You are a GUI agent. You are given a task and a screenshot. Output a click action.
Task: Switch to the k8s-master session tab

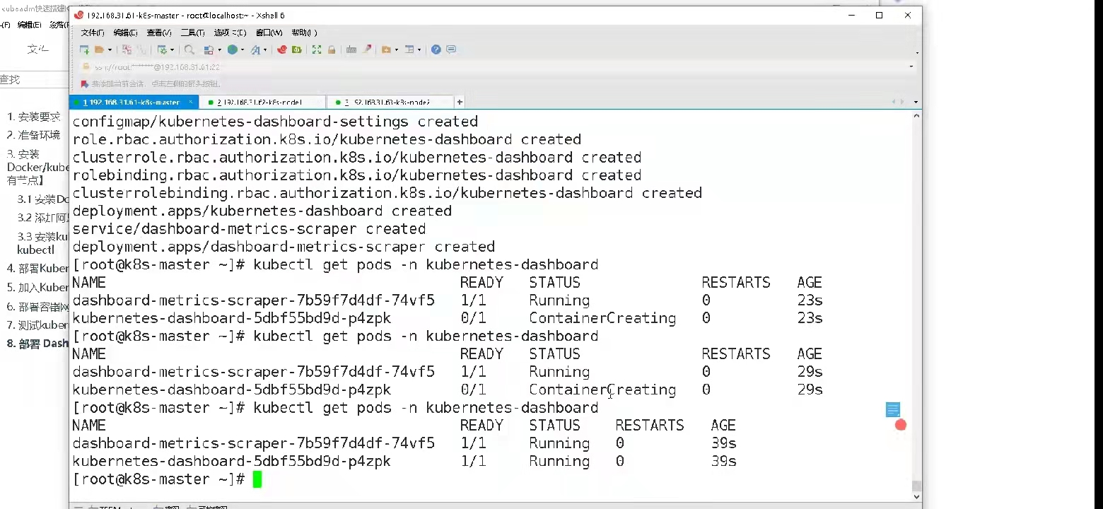pyautogui.click(x=133, y=103)
